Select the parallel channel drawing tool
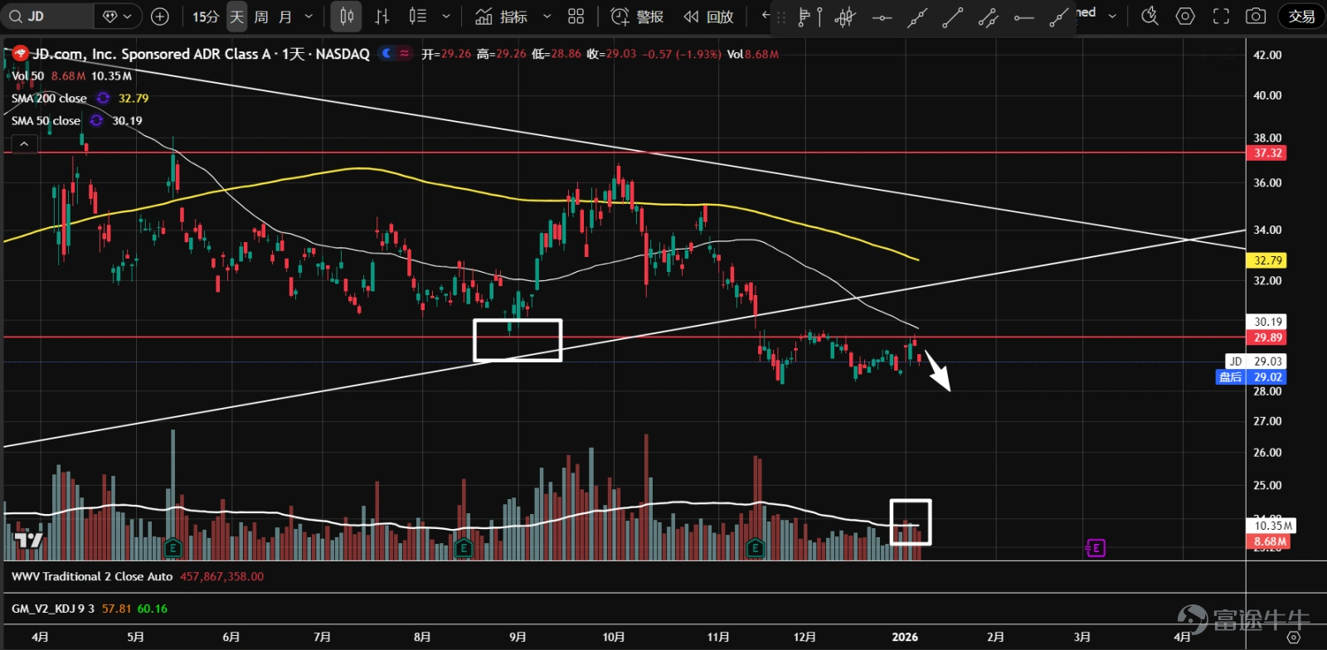Viewport: 1327px width, 650px height. 988,17
